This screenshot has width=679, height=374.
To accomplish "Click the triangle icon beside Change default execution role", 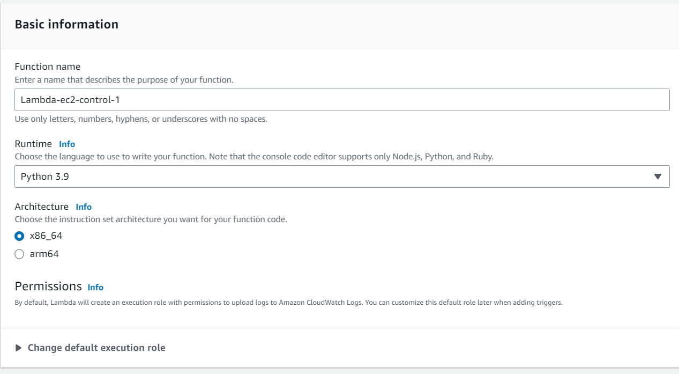I will pos(18,348).
